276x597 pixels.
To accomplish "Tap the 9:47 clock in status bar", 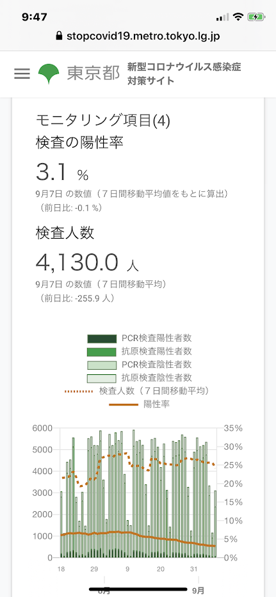I will 35,17.
